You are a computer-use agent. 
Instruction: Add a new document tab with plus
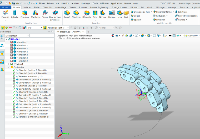click(88, 32)
